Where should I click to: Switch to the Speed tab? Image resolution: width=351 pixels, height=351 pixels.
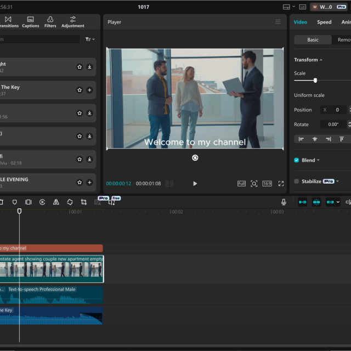(x=324, y=22)
